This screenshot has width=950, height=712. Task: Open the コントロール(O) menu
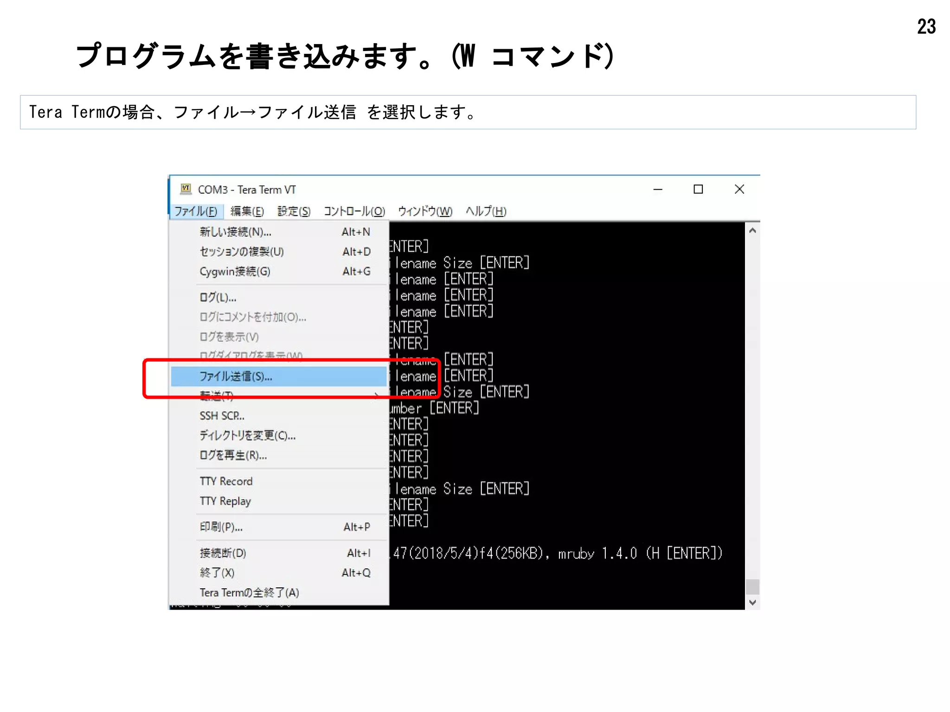coord(354,211)
